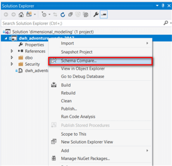Click the References node icon
The height and width of the screenshot is (166, 172).
click(x=20, y=51)
